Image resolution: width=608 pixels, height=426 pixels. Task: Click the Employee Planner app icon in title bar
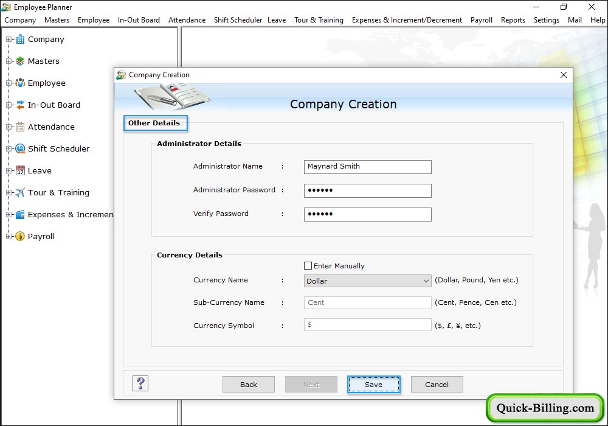tap(7, 7)
